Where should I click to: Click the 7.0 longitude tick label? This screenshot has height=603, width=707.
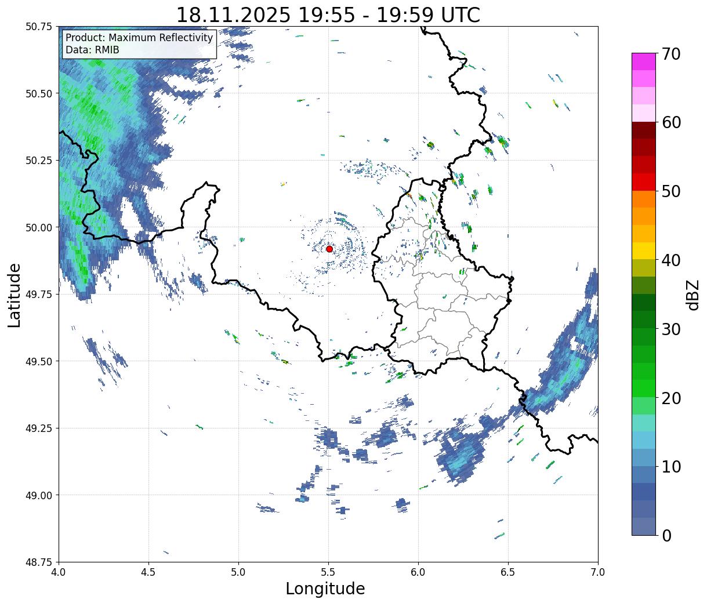pos(598,572)
